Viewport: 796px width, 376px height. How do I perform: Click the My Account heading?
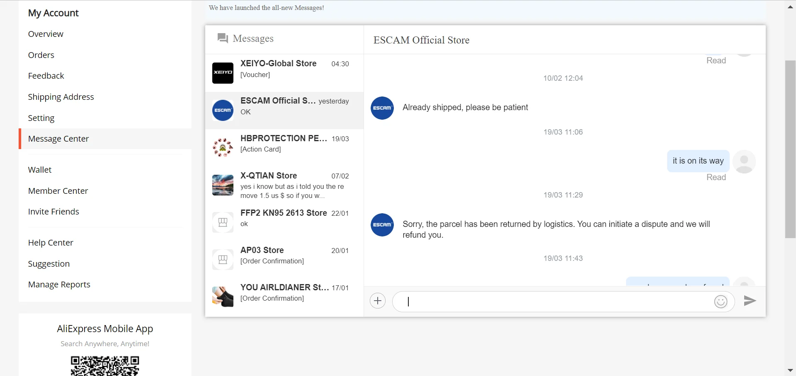53,13
